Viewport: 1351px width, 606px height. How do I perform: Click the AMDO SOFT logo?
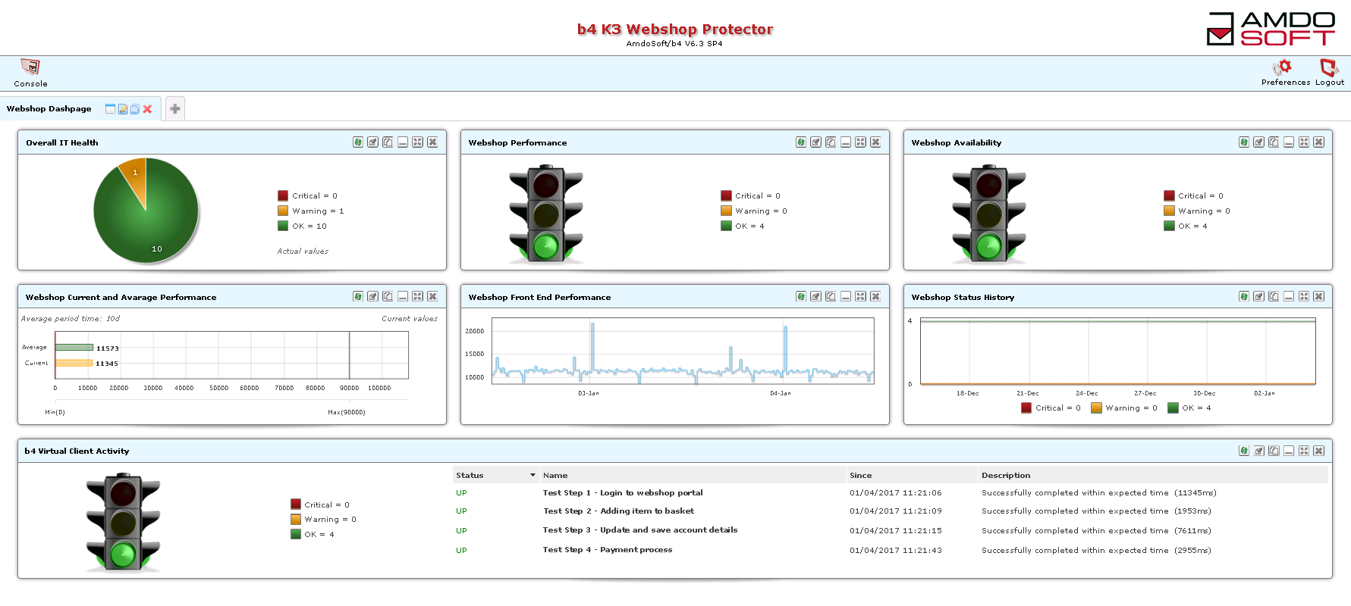[1271, 29]
